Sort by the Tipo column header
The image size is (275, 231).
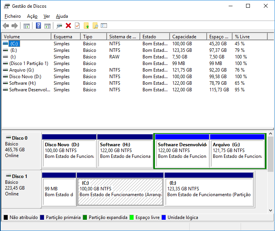(x=94, y=37)
